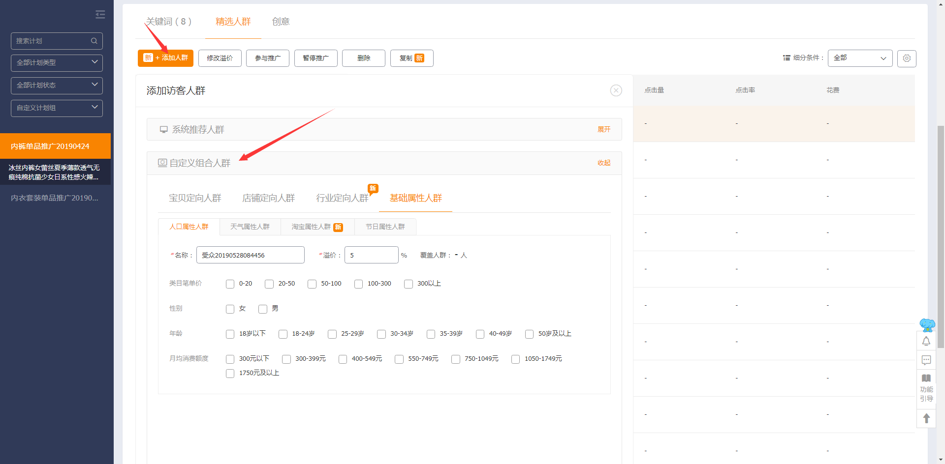Click the search magnifier icon in sidebar
This screenshot has height=464, width=945.
(94, 41)
